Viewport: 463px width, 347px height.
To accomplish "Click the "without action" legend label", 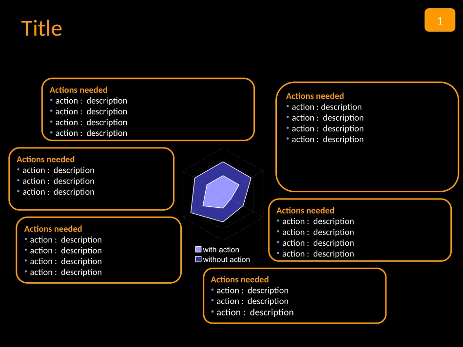I will pos(226,259).
